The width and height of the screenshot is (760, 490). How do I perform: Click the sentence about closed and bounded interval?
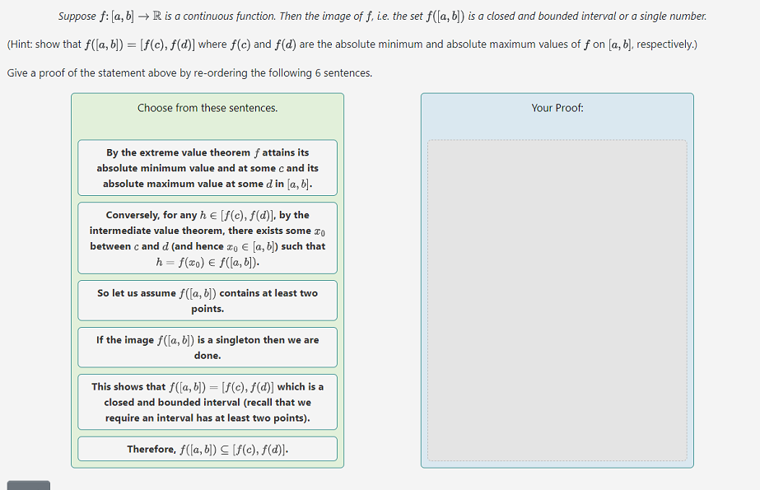coord(207,402)
